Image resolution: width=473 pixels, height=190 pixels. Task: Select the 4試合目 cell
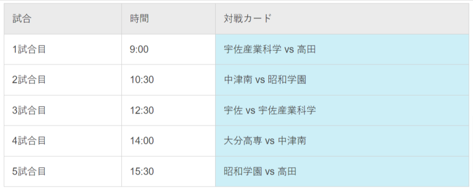(63, 141)
